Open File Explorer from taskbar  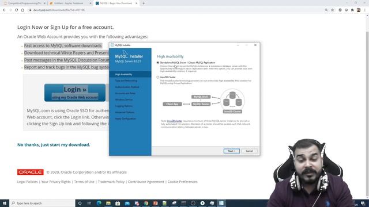pos(108,203)
